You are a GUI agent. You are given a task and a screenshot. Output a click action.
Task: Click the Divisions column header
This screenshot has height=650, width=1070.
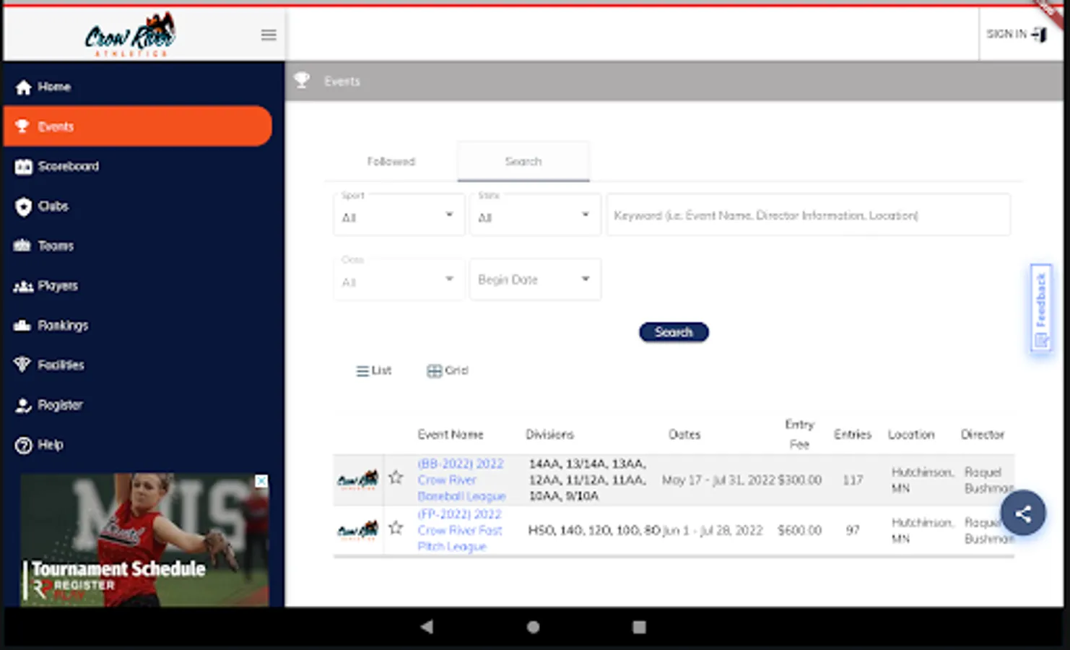[549, 434]
